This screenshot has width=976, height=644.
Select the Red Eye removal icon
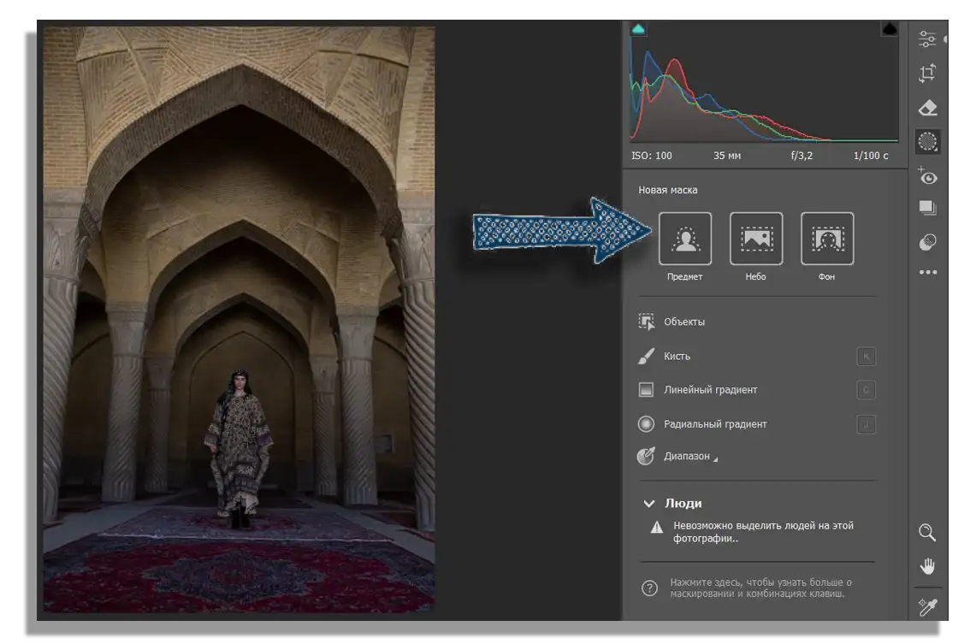click(927, 177)
